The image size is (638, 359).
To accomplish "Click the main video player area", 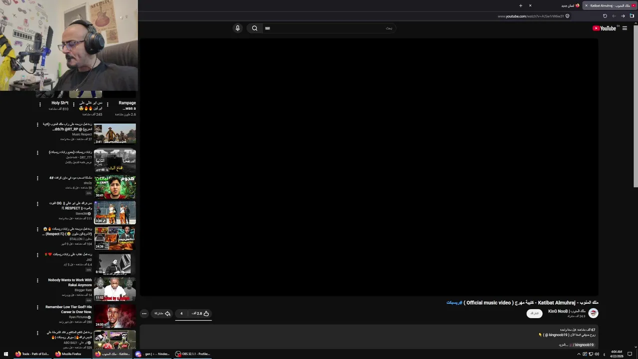I will pos(369,167).
